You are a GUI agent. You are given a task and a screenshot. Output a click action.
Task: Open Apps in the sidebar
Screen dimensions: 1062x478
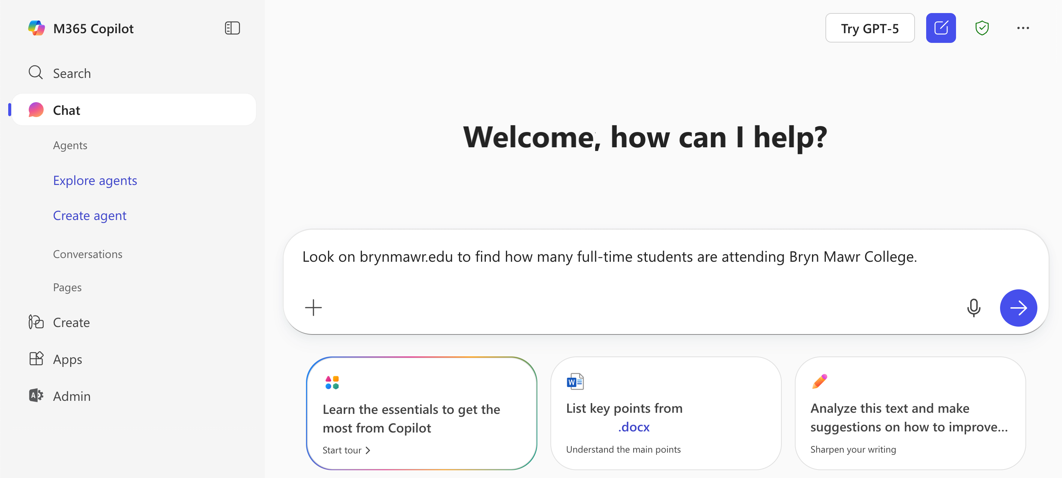point(67,359)
